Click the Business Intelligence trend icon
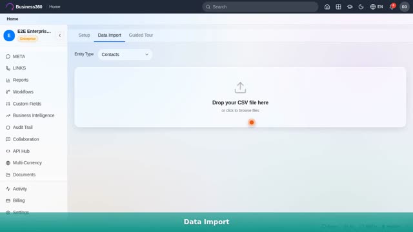 click(x=8, y=115)
